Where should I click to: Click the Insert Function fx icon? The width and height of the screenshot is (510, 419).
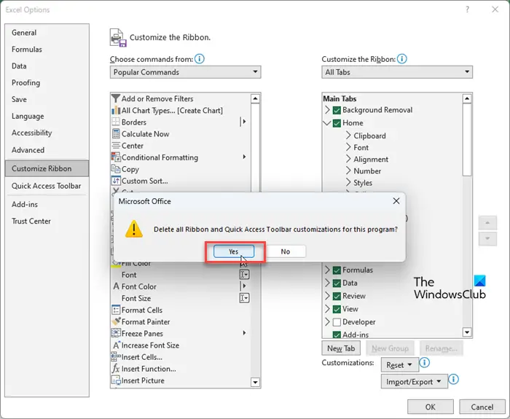116,369
